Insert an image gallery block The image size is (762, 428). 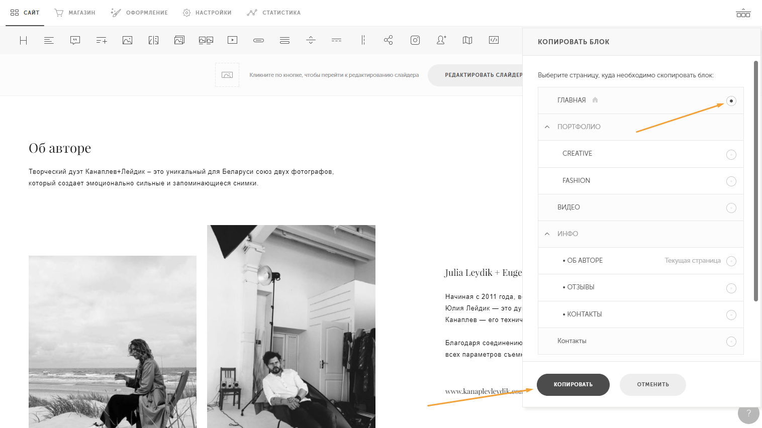179,40
